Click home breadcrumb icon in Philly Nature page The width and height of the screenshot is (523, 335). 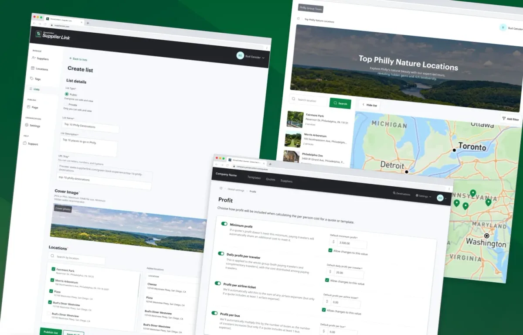(x=298, y=19)
